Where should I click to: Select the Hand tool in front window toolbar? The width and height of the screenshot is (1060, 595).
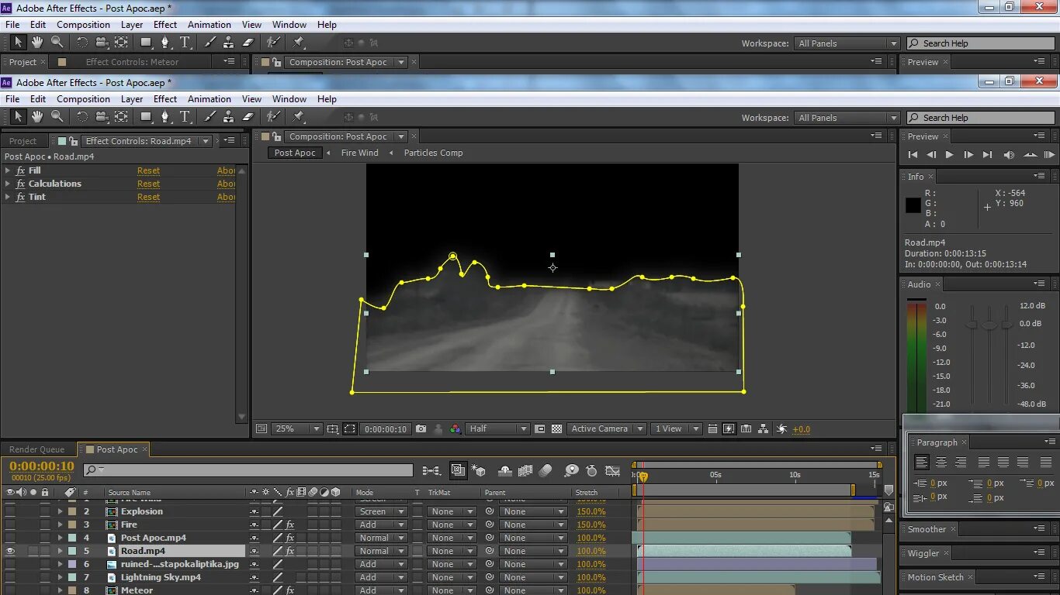[37, 117]
